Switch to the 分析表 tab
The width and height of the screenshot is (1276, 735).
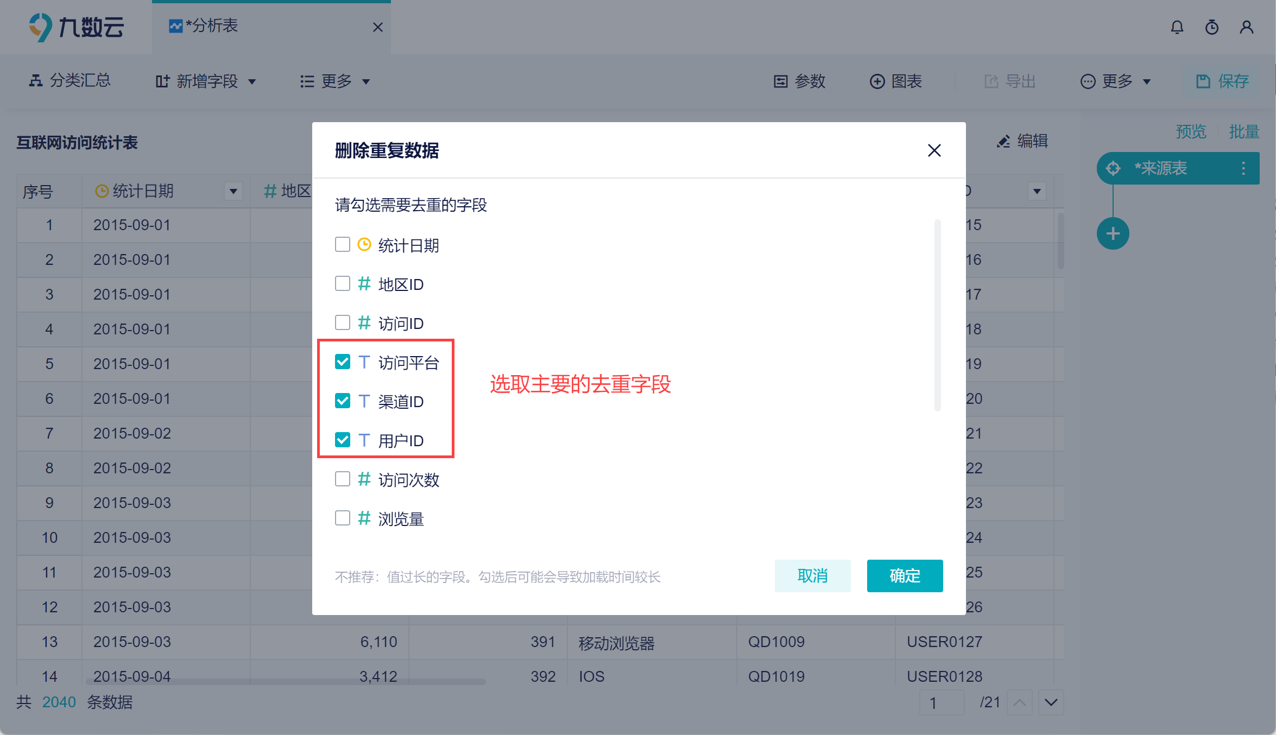tap(212, 26)
